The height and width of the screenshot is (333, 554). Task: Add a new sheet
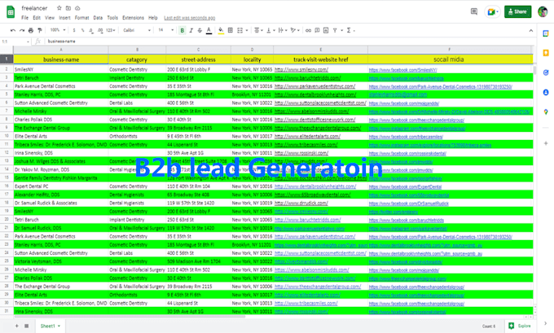16,326
